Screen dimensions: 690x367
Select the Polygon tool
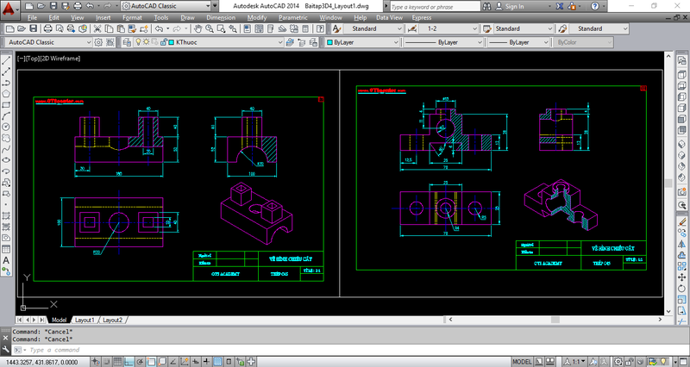pyautogui.click(x=6, y=94)
